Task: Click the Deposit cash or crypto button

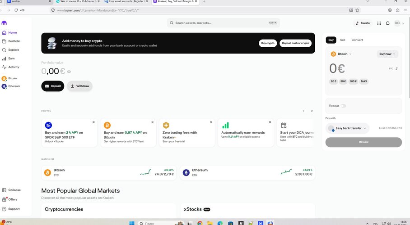Action: [295, 43]
